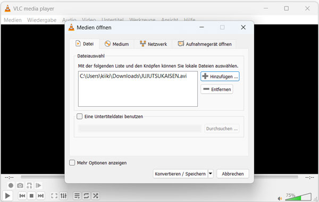This screenshot has height=202, width=319.
Task: Switch to the Medium tab
Action: [116, 44]
